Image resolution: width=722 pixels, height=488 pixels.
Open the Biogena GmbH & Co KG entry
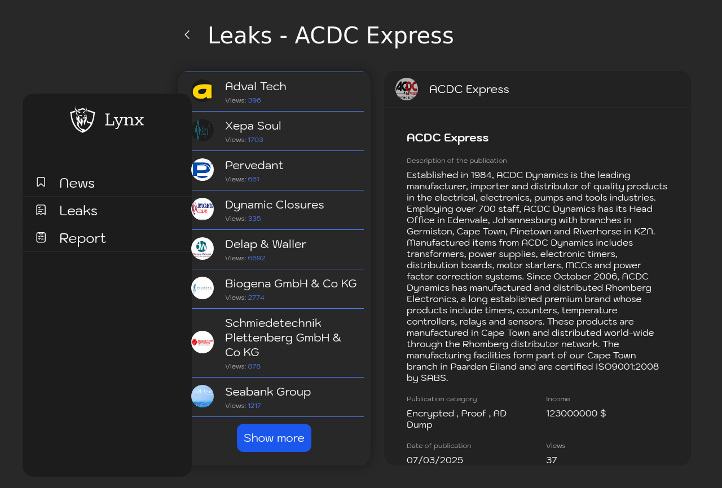274,289
